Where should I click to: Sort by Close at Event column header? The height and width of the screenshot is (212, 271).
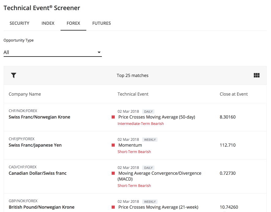click(234, 94)
